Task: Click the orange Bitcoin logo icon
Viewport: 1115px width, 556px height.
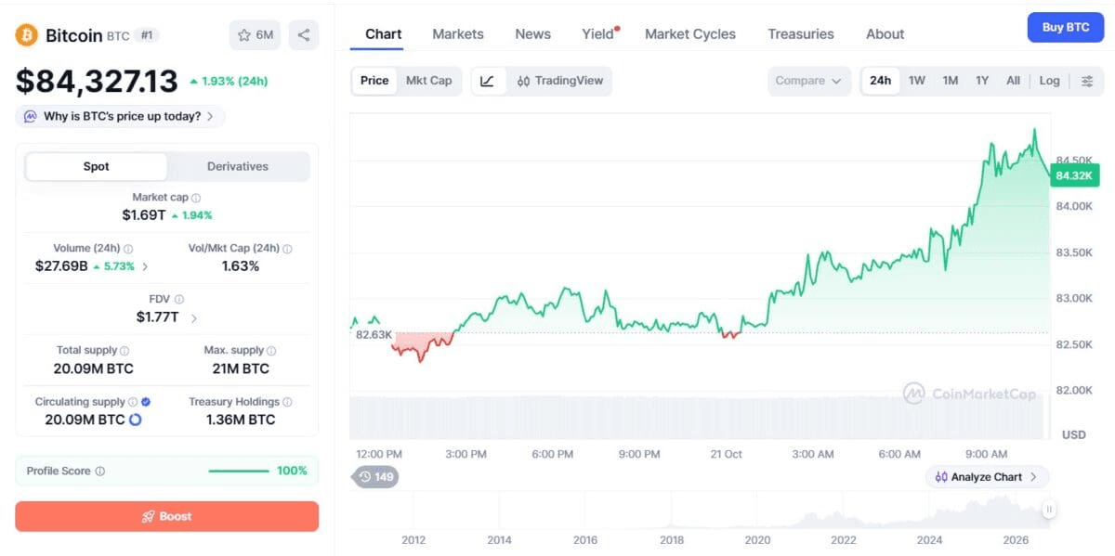Action: [x=26, y=35]
